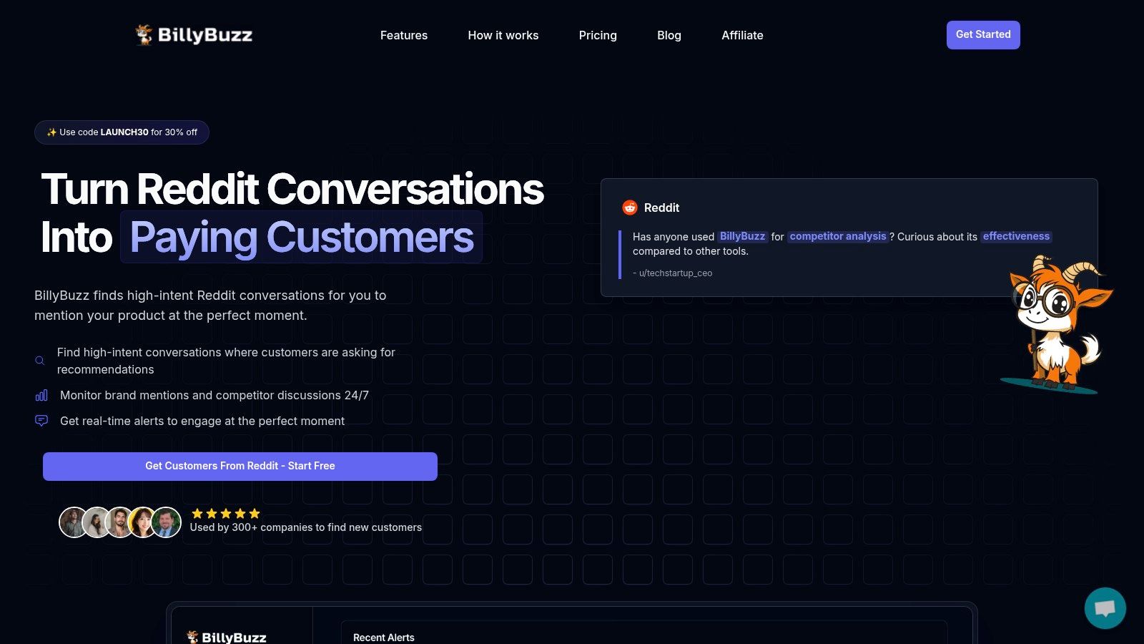Viewport: 1144px width, 644px height.
Task: Open the Features menu item
Action: click(404, 35)
